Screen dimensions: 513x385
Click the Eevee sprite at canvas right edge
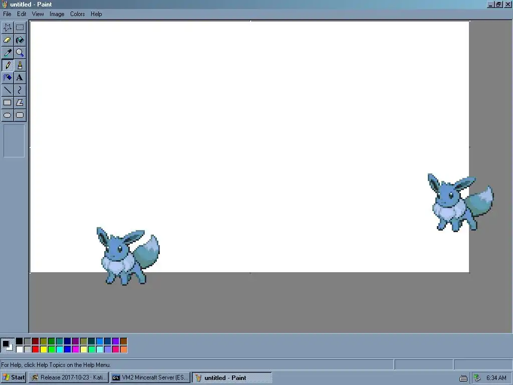coord(460,203)
